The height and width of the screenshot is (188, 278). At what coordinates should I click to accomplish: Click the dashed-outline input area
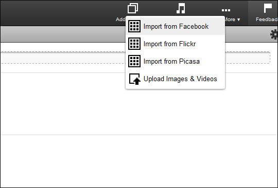135,58
